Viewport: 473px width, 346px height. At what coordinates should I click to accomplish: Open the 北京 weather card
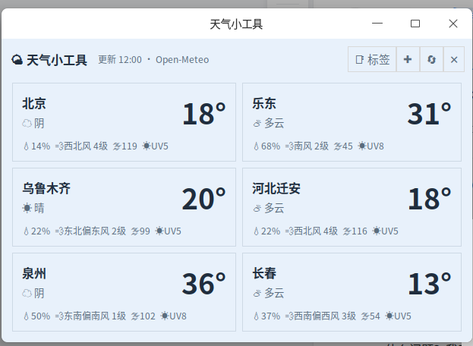[124, 122]
